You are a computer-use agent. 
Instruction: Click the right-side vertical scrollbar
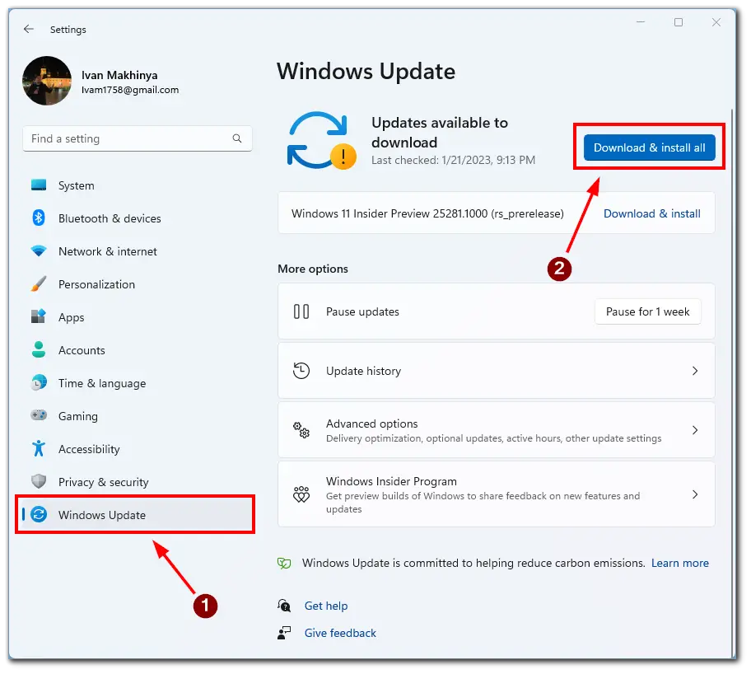tap(732, 383)
